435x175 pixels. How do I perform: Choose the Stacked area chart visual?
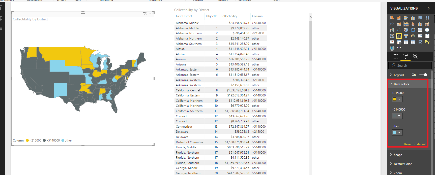coord(406,24)
